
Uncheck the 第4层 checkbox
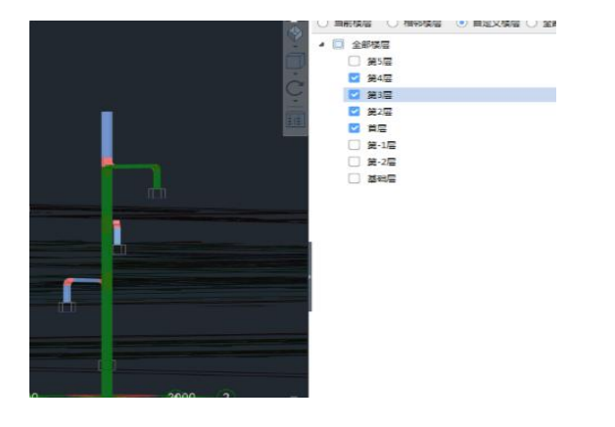tap(354, 77)
